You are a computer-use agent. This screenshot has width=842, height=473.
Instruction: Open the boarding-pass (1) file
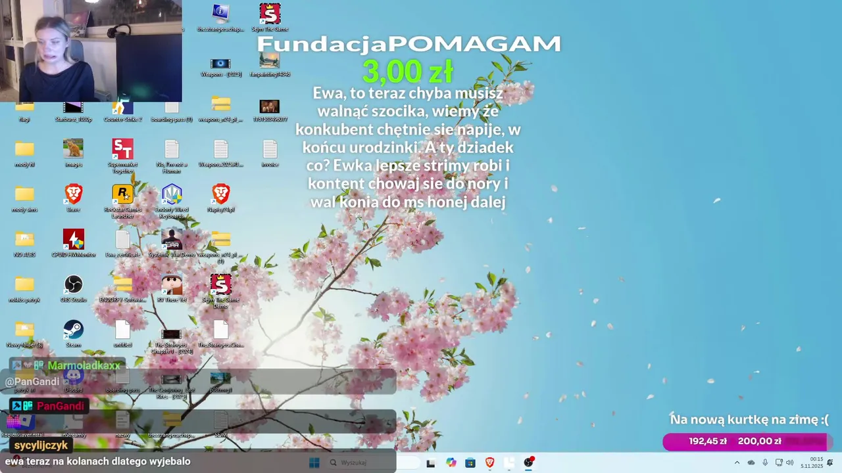[172, 112]
